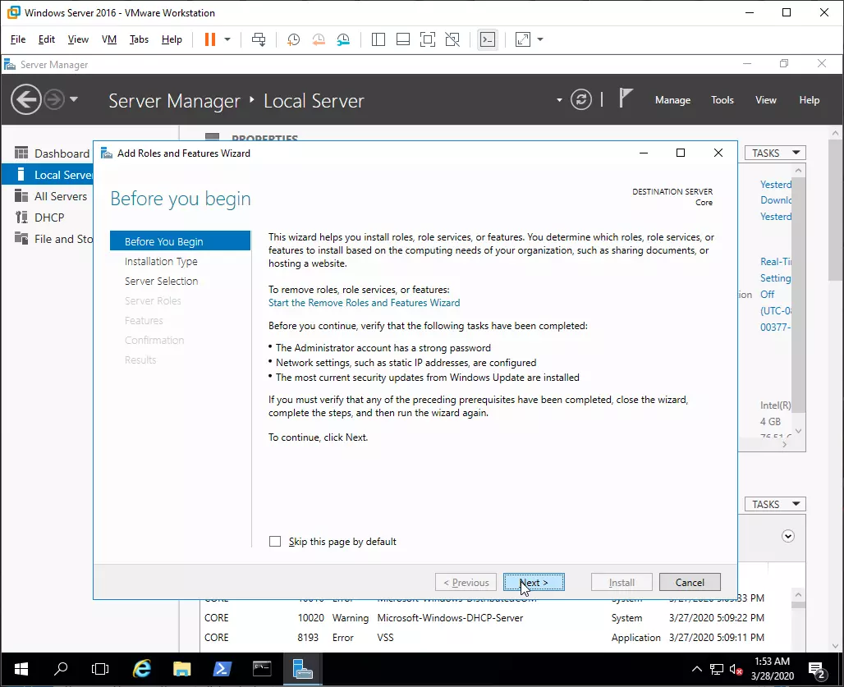This screenshot has height=687, width=844.
Task: Expand the Events filter chevron
Action: tap(788, 536)
